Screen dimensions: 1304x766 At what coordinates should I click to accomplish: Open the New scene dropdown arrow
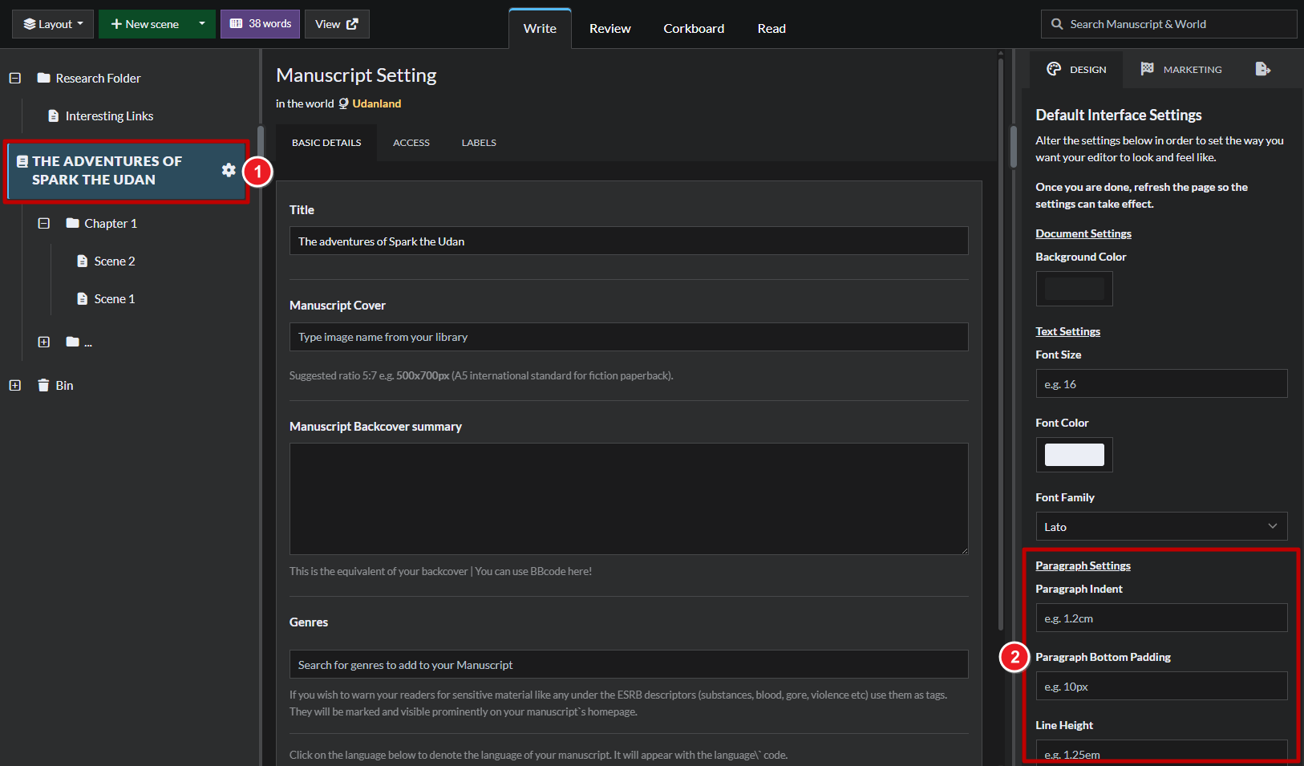point(202,24)
